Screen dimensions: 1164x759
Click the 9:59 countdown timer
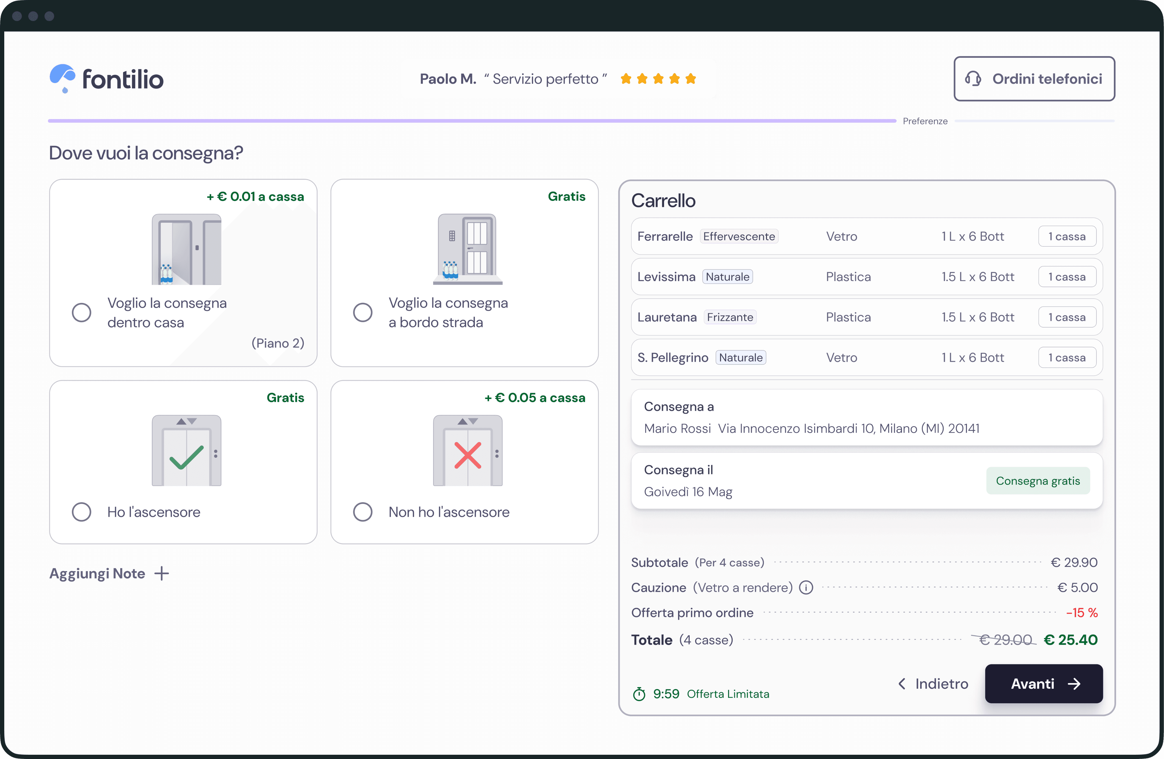pyautogui.click(x=666, y=693)
